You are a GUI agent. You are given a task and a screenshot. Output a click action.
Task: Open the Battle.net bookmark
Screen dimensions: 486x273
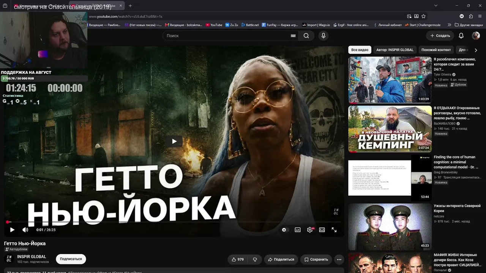[250, 25]
